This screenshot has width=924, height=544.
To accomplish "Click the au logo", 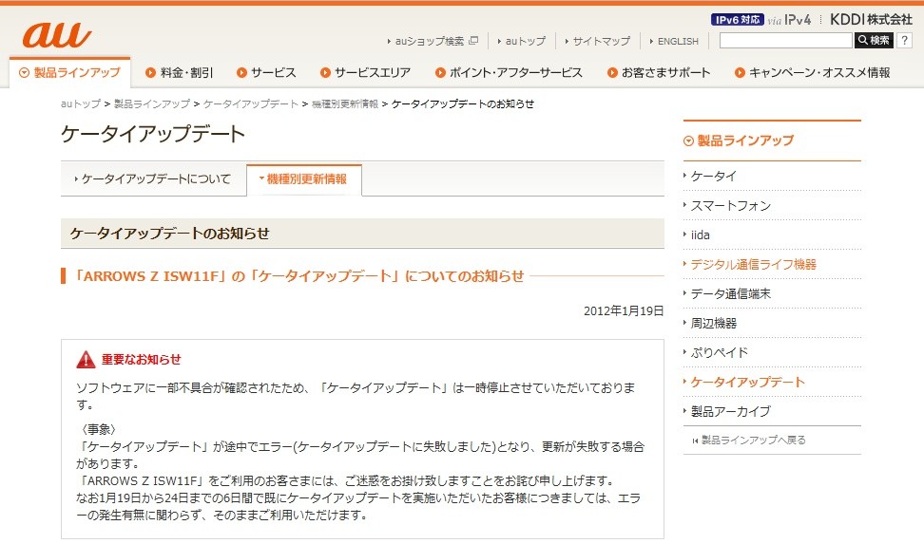I will tap(57, 35).
